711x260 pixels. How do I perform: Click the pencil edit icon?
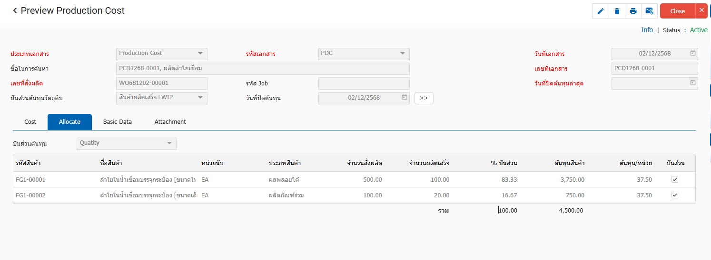pyautogui.click(x=601, y=11)
